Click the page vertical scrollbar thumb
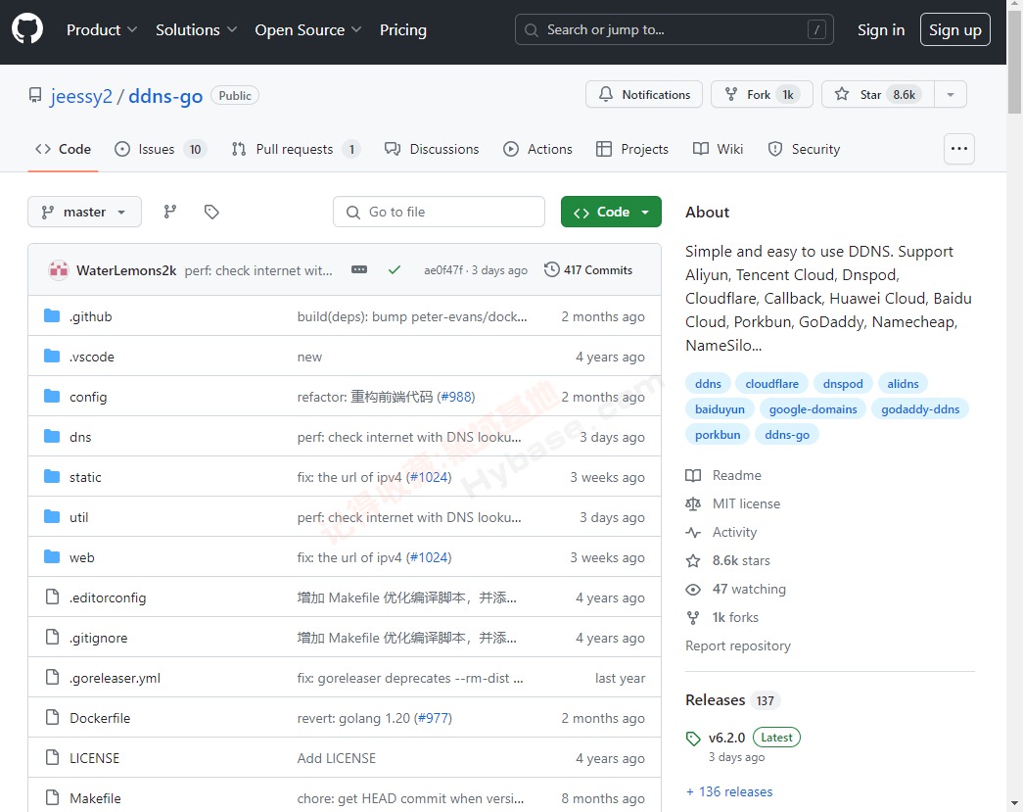 click(x=1014, y=62)
